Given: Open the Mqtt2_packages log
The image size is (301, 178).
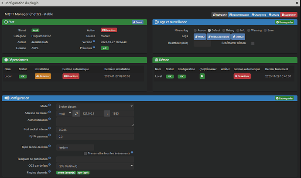Looking at the screenshot, I should [x=219, y=37].
